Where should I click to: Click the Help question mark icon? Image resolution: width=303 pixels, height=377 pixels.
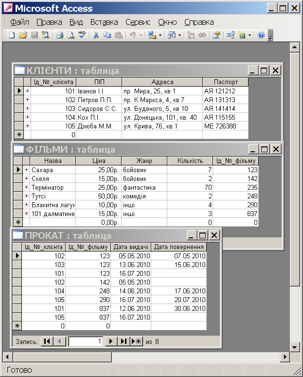point(261,36)
